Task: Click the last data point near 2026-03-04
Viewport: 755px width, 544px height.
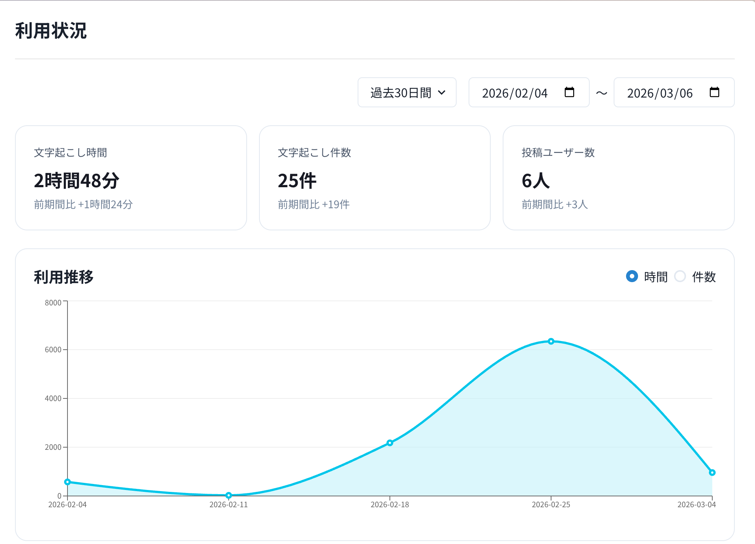Action: click(x=712, y=472)
